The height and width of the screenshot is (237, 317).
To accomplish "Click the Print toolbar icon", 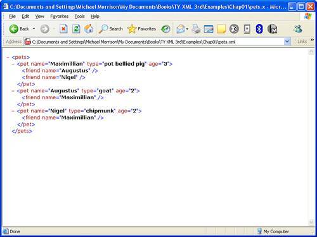I will pos(196,29).
